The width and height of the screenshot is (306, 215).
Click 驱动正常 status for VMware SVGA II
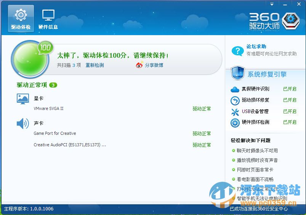(202, 109)
